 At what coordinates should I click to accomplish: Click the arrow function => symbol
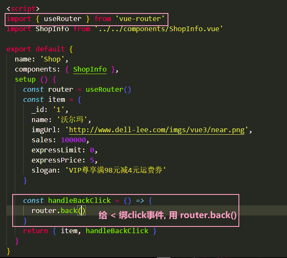[140, 200]
